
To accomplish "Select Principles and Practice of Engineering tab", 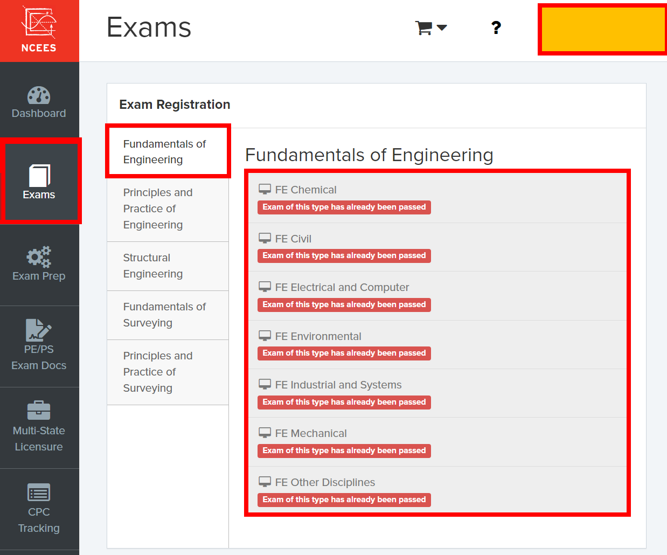I will [x=168, y=209].
